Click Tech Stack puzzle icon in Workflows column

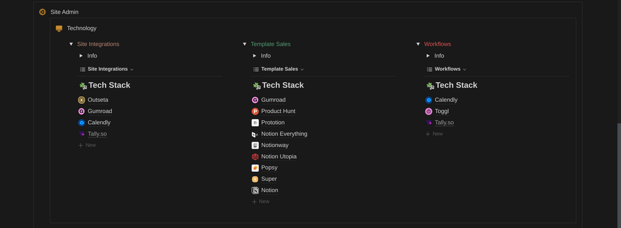pyautogui.click(x=429, y=85)
